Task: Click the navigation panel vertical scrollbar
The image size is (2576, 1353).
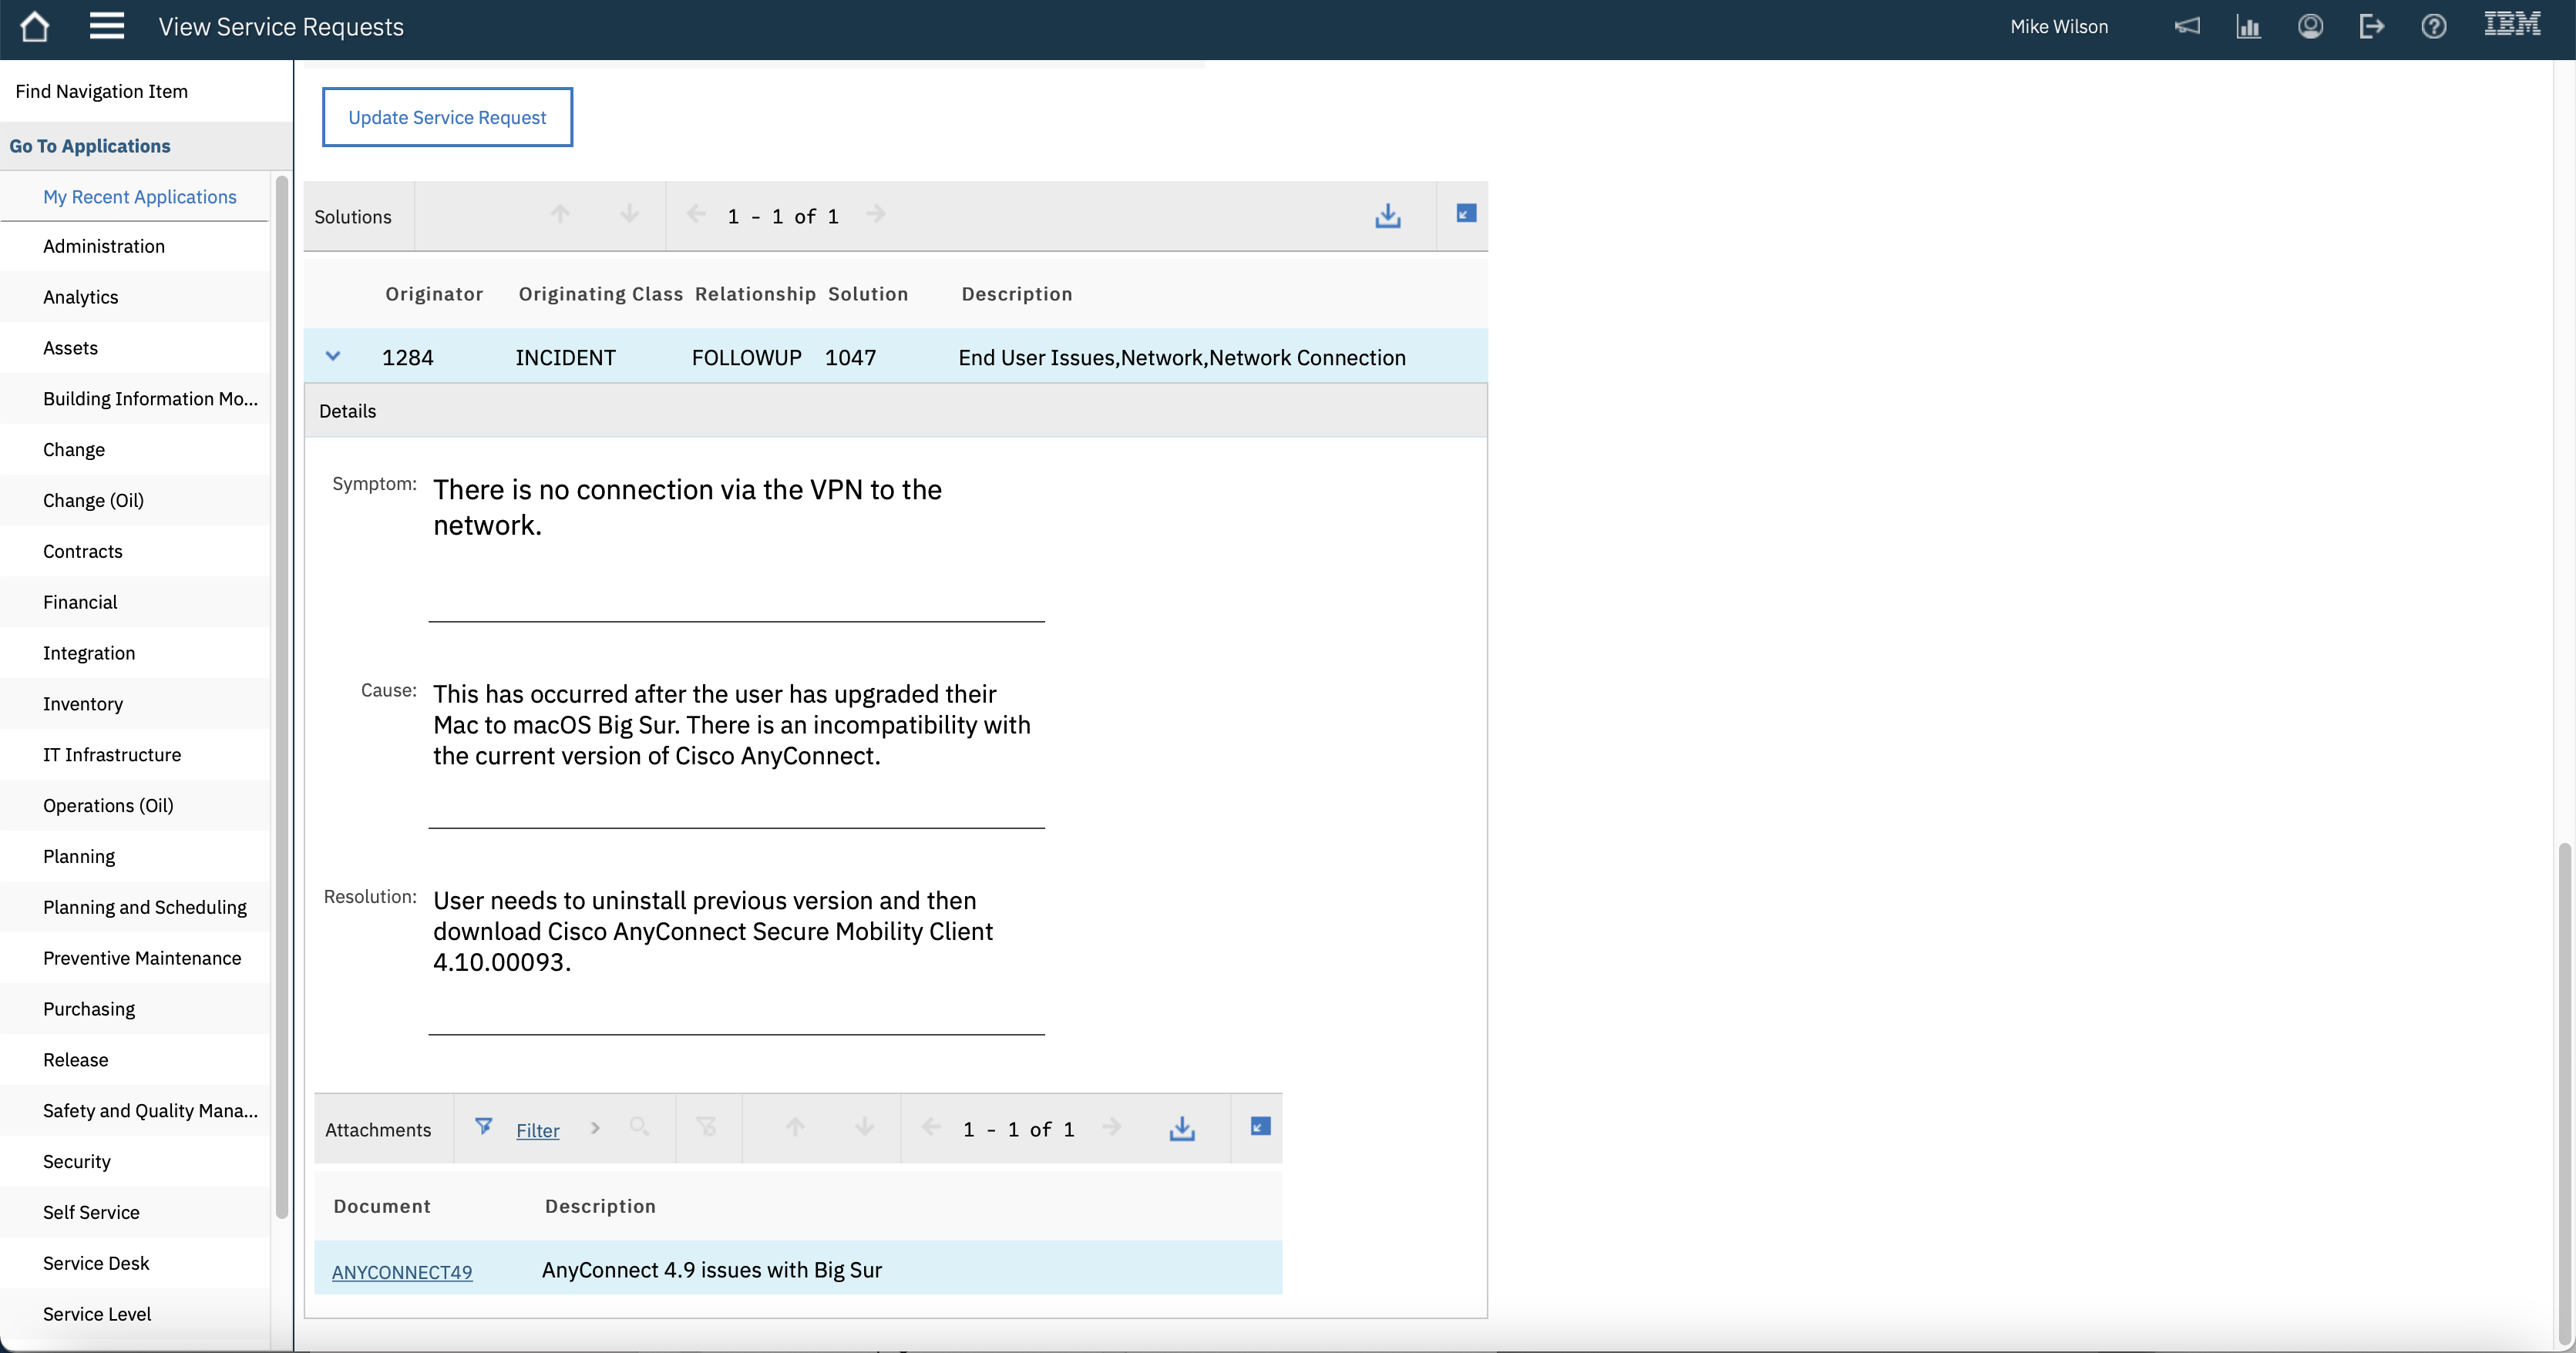Action: coord(281,700)
